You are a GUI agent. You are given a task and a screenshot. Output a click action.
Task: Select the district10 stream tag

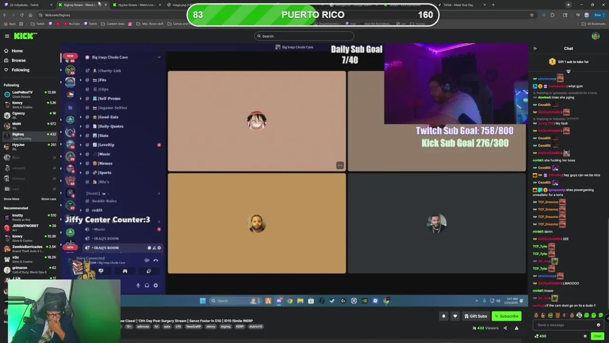[255, 327]
